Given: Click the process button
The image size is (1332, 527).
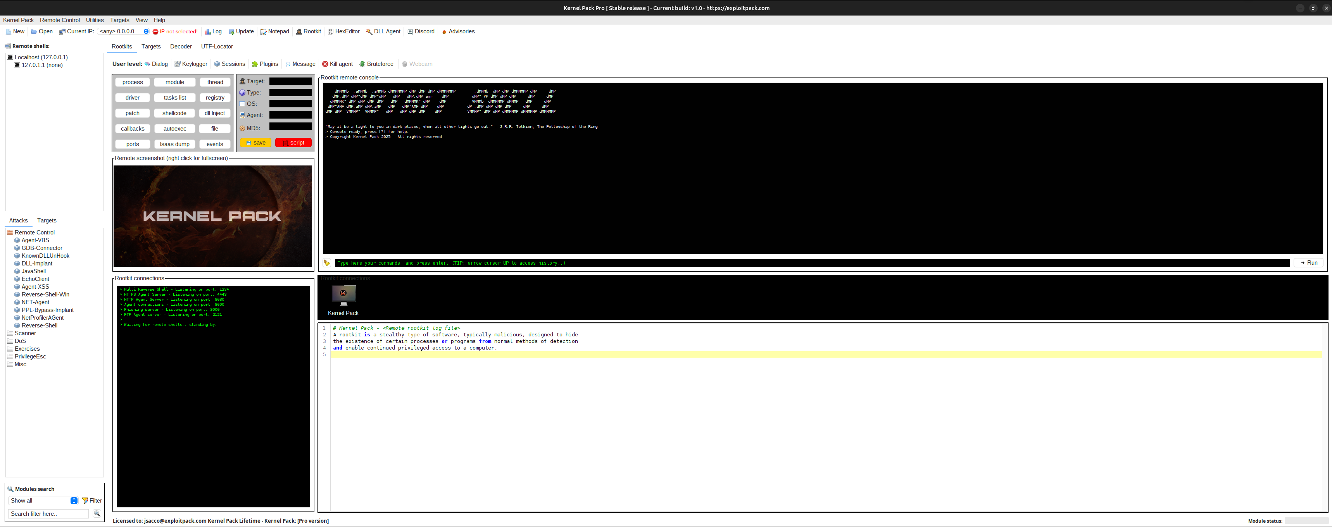Looking at the screenshot, I should (132, 82).
